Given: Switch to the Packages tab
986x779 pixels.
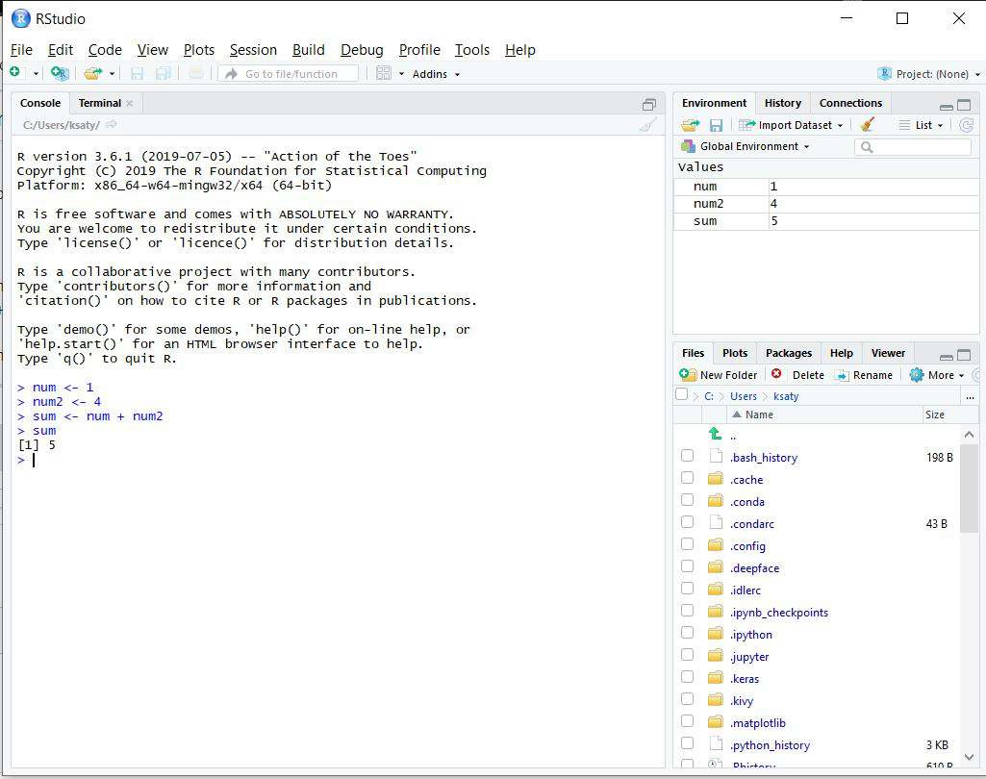Looking at the screenshot, I should (x=789, y=353).
